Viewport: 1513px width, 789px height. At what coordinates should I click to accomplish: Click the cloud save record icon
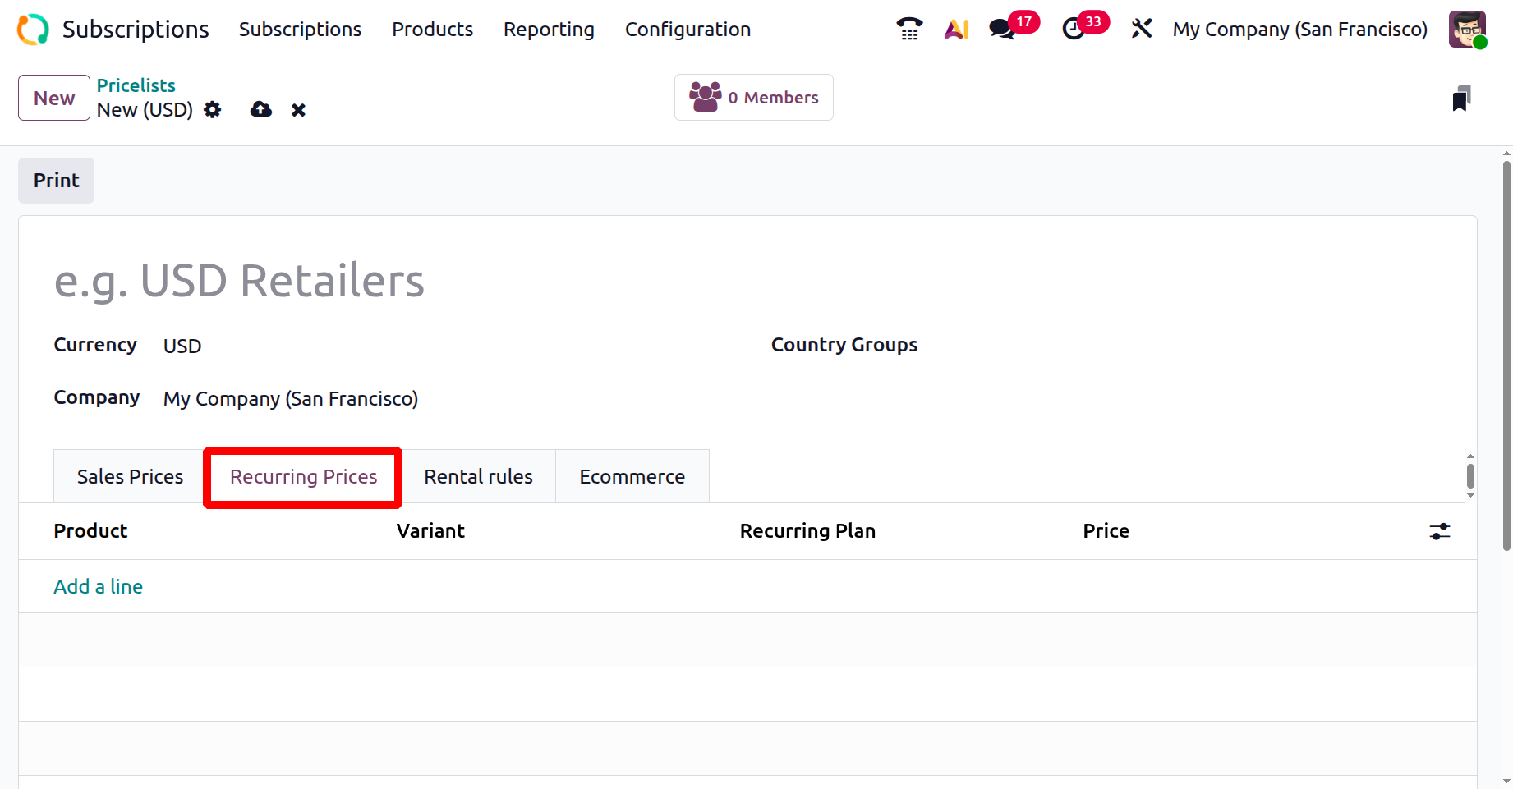[261, 110]
